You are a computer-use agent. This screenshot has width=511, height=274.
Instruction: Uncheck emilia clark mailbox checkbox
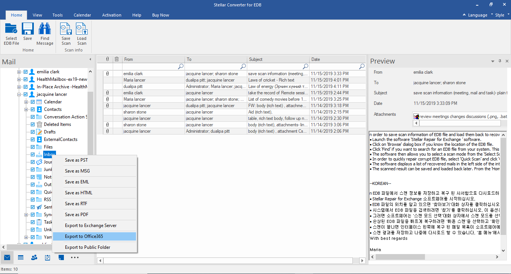(x=26, y=72)
